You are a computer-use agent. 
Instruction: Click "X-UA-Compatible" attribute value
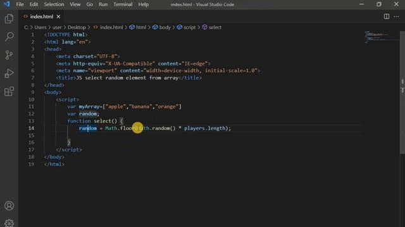tap(130, 63)
